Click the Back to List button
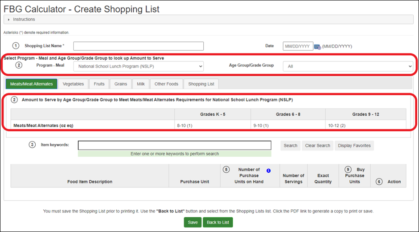This screenshot has height=232, width=419. click(218, 222)
